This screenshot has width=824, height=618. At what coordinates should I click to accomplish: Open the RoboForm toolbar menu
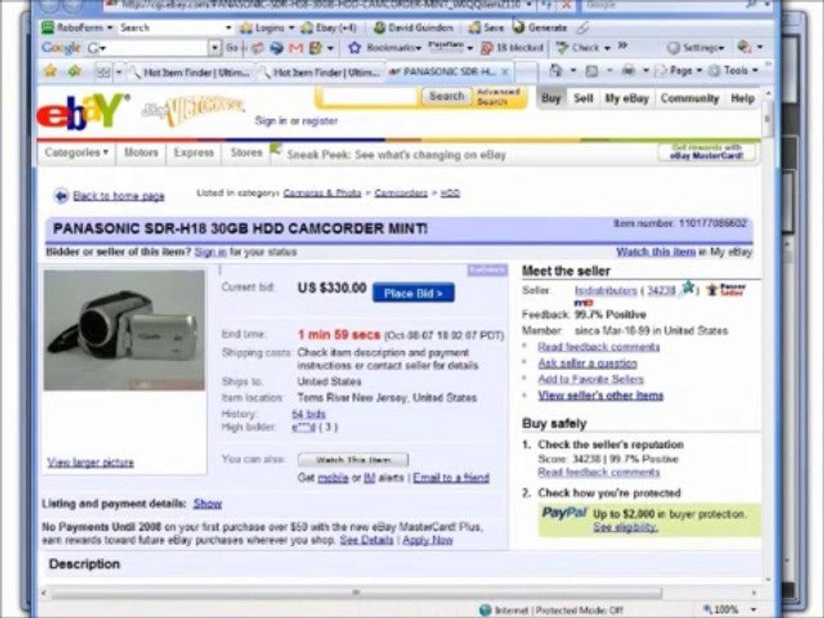pyautogui.click(x=77, y=27)
